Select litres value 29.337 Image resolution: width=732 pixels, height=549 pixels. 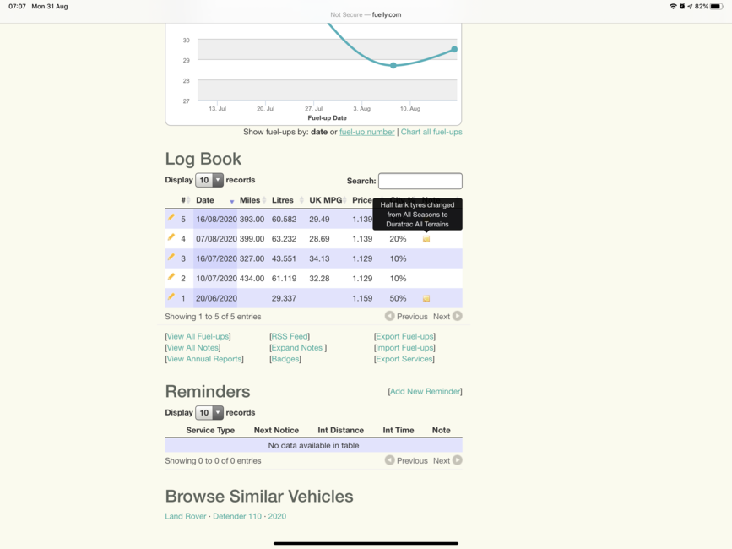(x=284, y=298)
